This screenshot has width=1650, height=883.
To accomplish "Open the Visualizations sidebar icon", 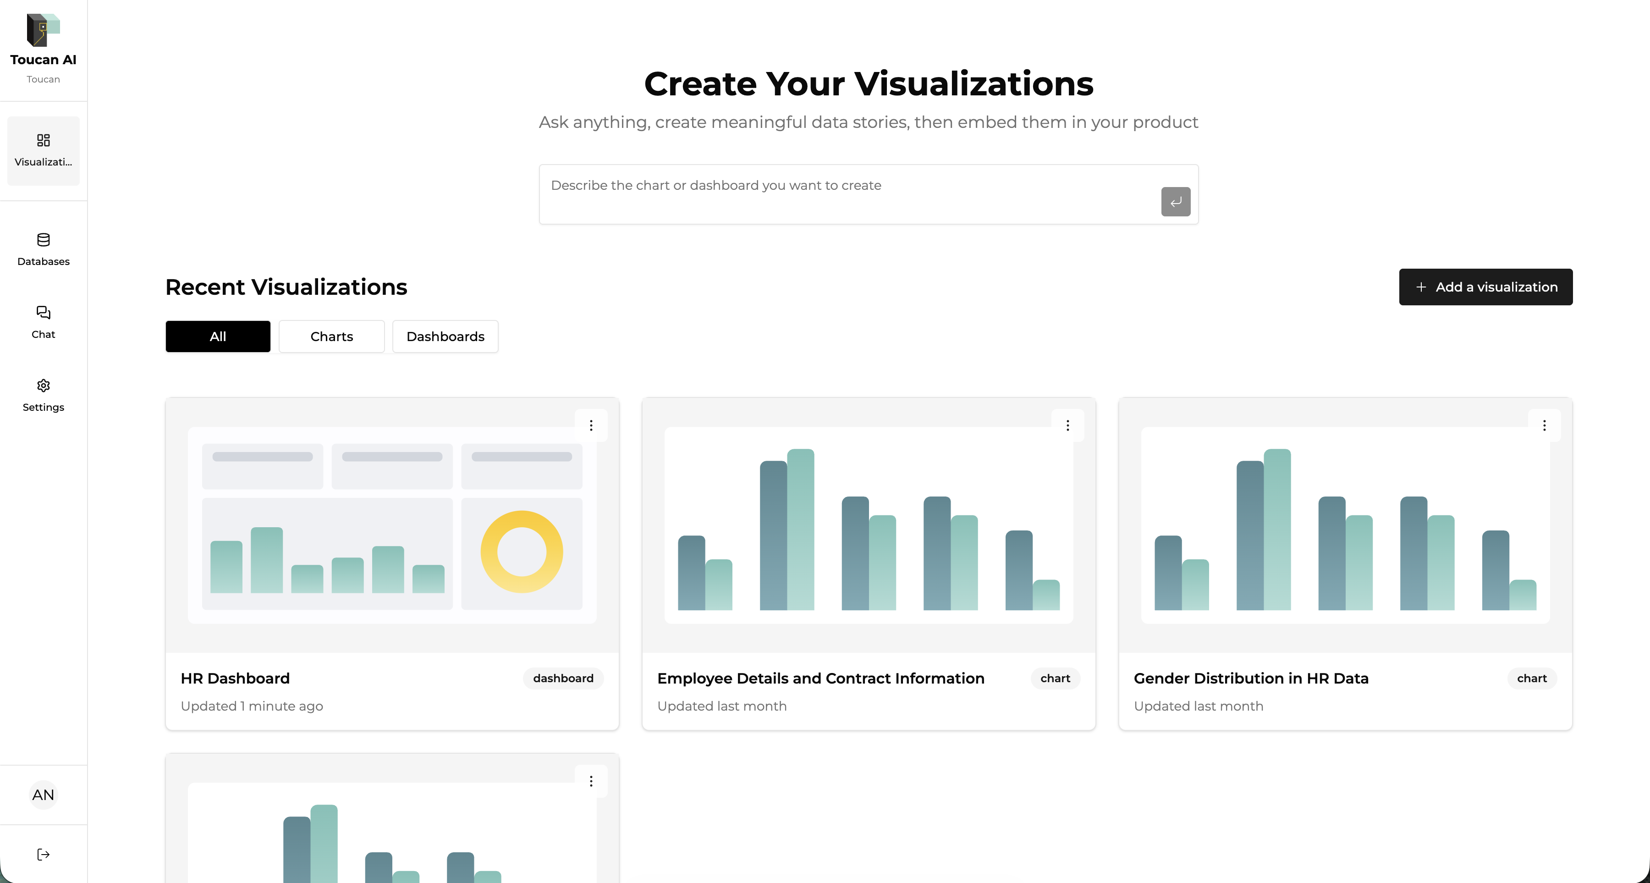I will (x=43, y=150).
